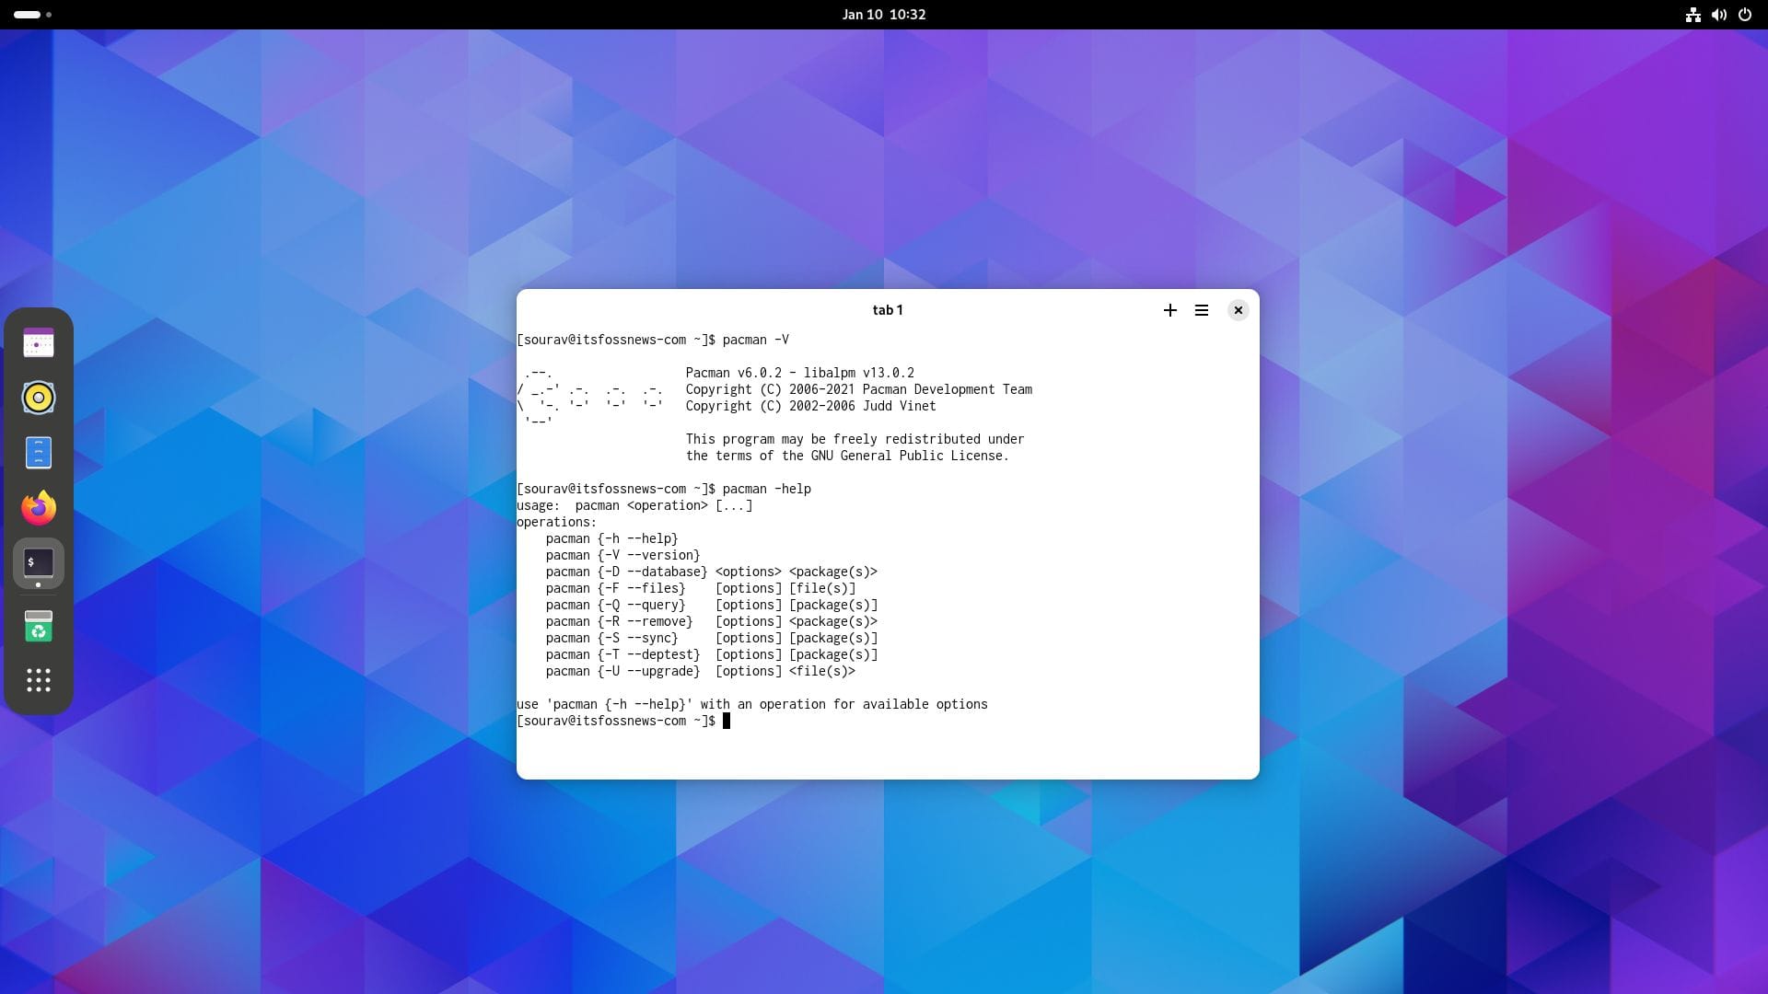
Task: Open the Trash icon in the dock
Action: pyautogui.click(x=38, y=626)
